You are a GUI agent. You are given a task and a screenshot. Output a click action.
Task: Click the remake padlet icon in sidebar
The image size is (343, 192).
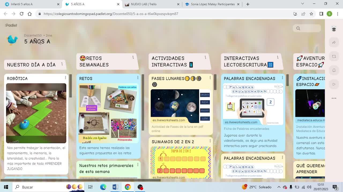pyautogui.click(x=334, y=56)
